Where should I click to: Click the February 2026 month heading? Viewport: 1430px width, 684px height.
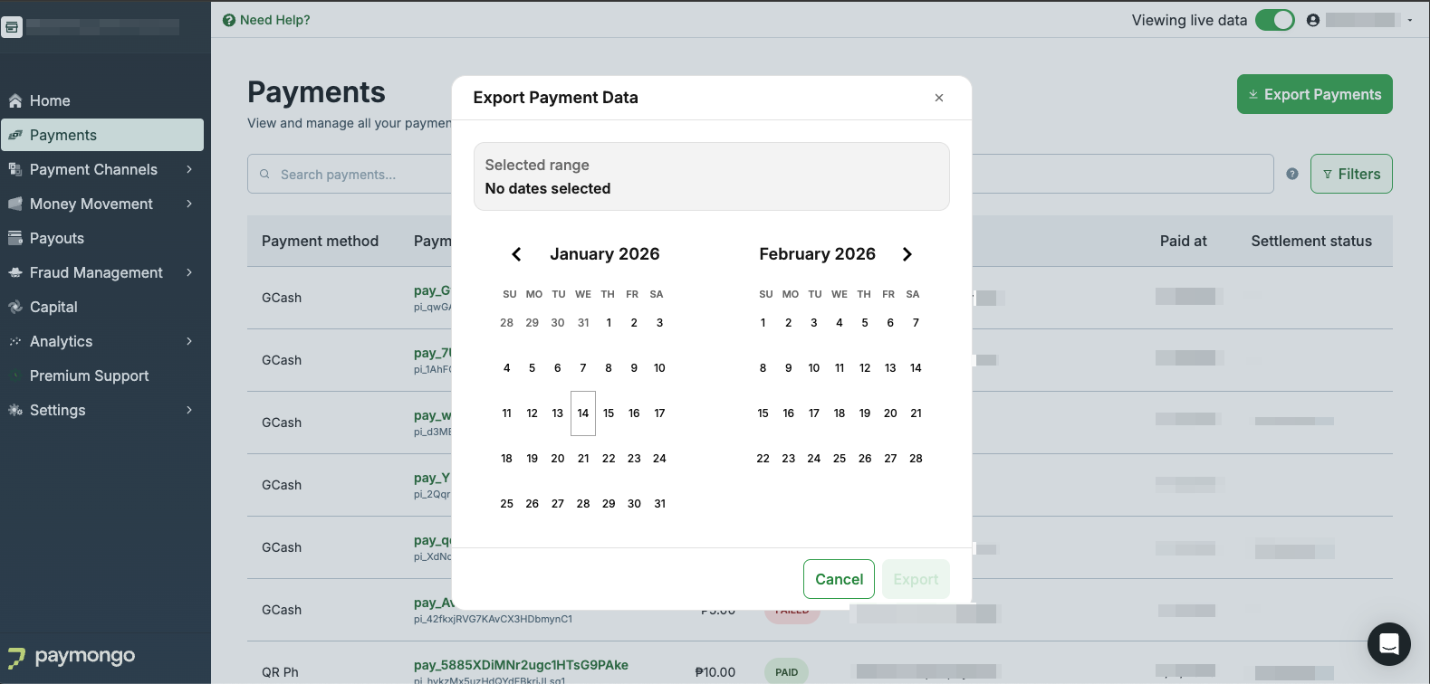[x=817, y=254]
